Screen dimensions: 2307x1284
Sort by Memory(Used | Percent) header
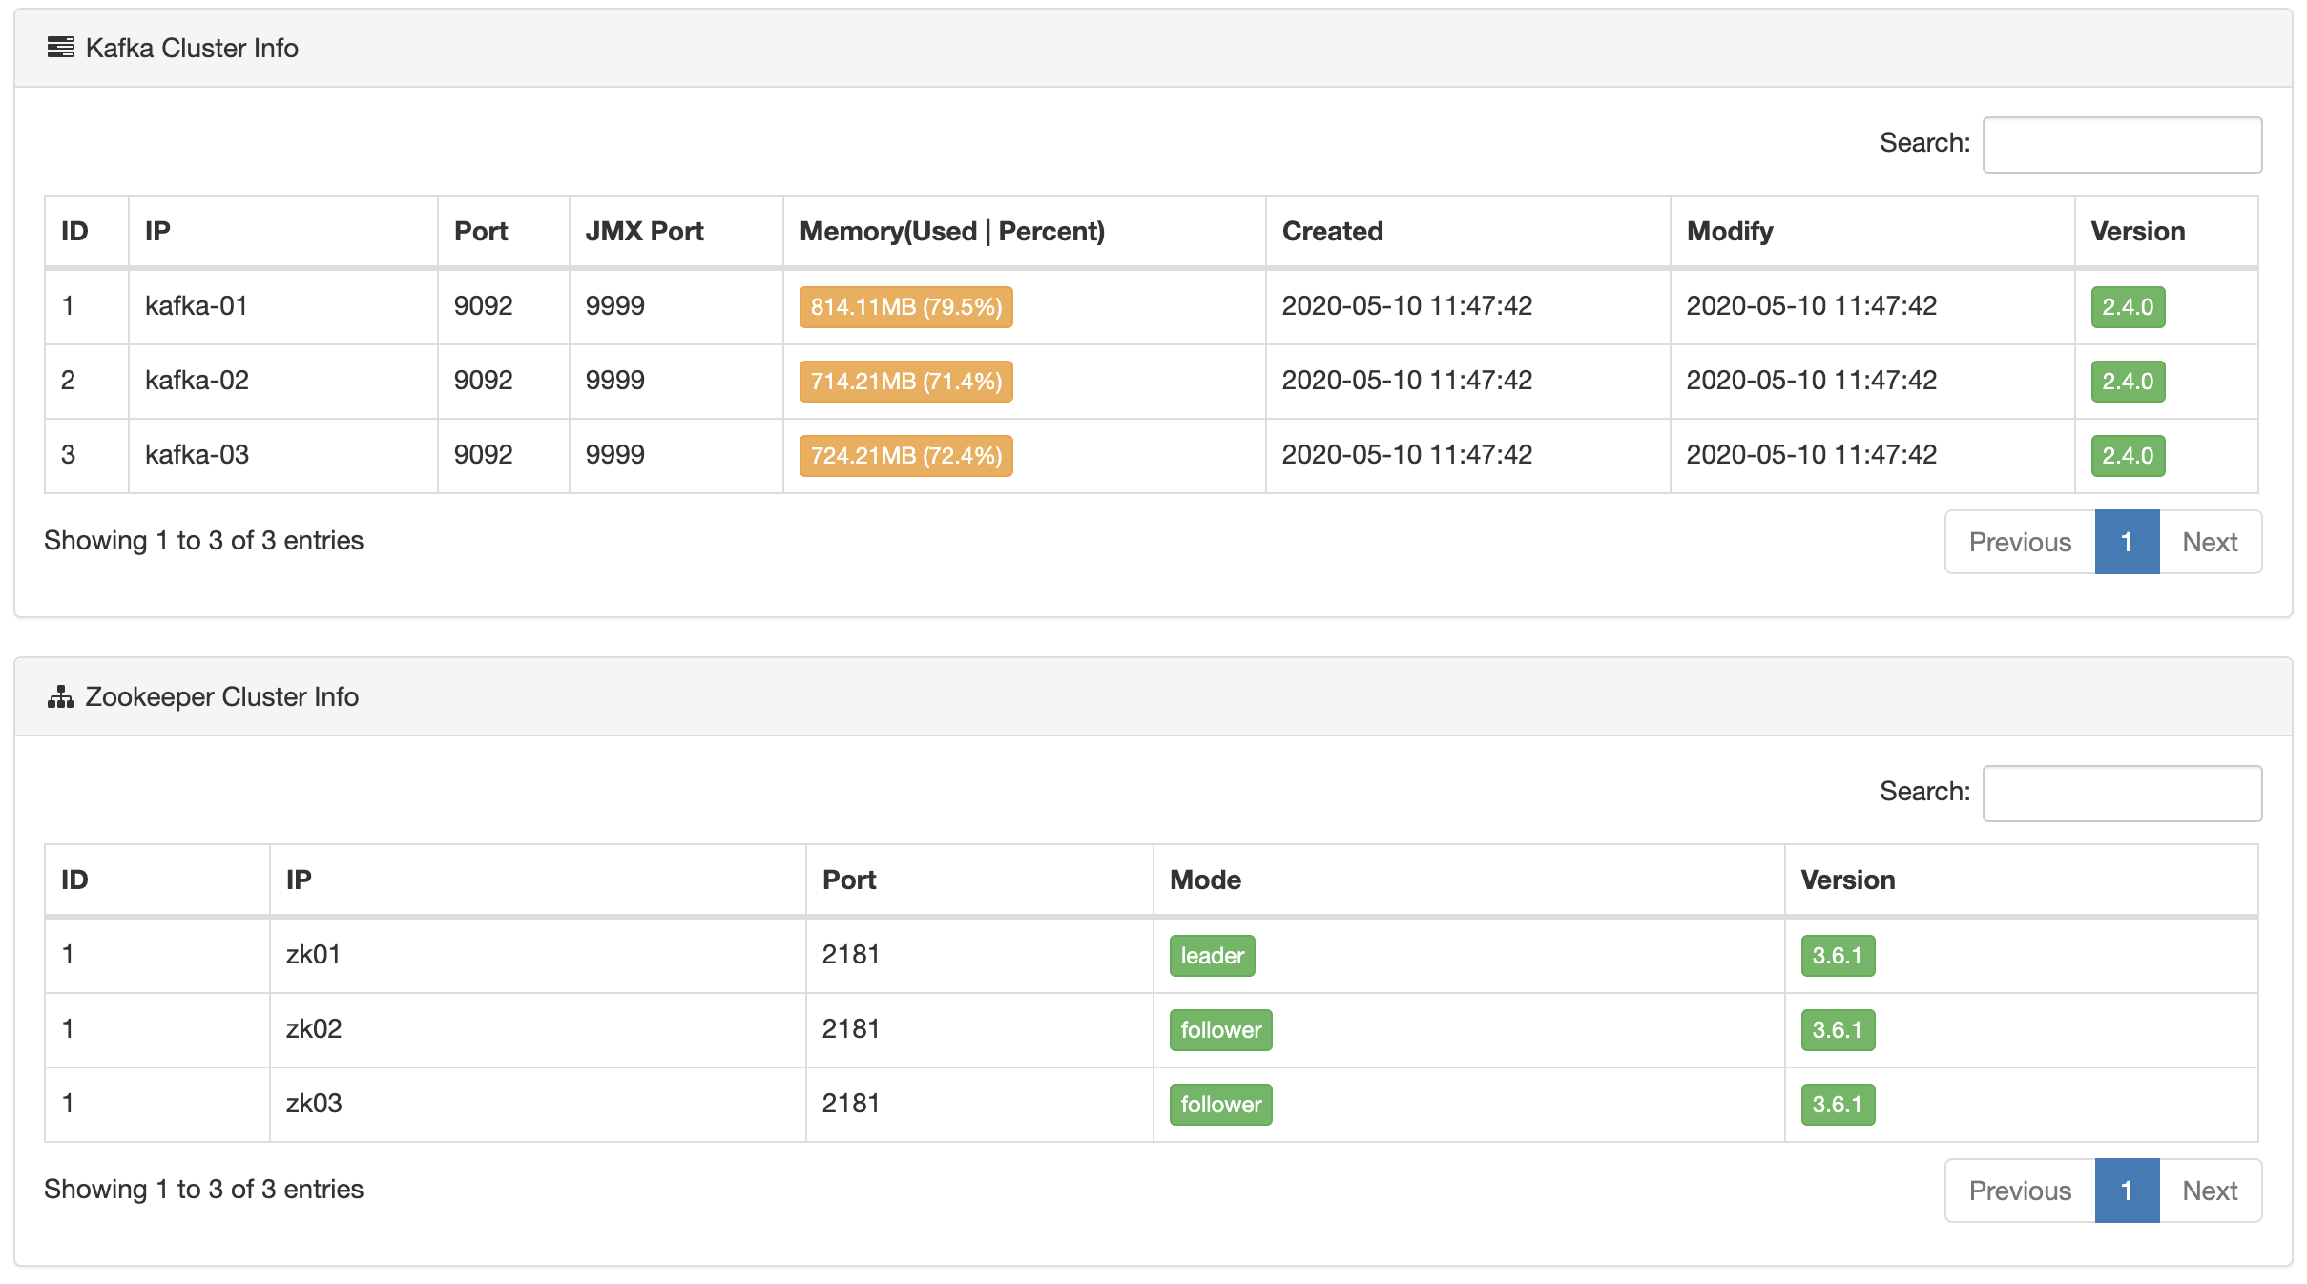point(1025,231)
